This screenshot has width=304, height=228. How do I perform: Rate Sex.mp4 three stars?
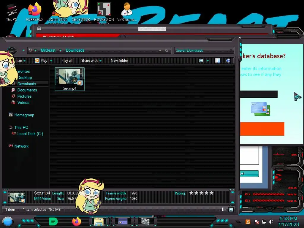coord(202,193)
